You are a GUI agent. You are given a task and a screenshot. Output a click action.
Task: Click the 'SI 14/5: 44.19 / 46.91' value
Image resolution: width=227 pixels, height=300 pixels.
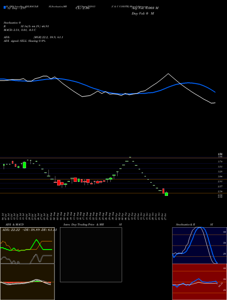(35, 26)
